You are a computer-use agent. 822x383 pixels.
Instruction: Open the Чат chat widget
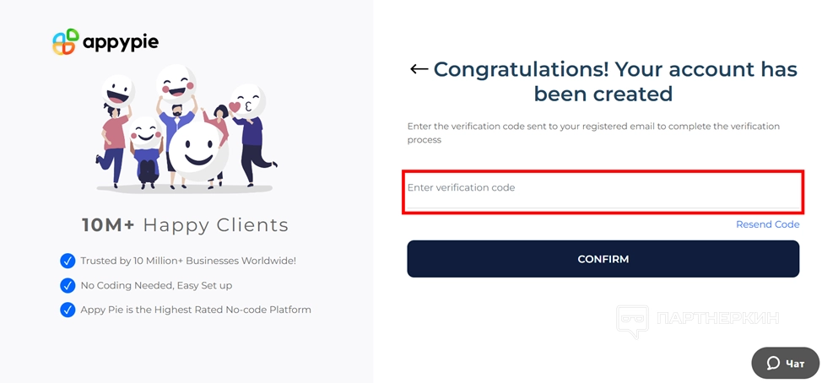pos(786,364)
